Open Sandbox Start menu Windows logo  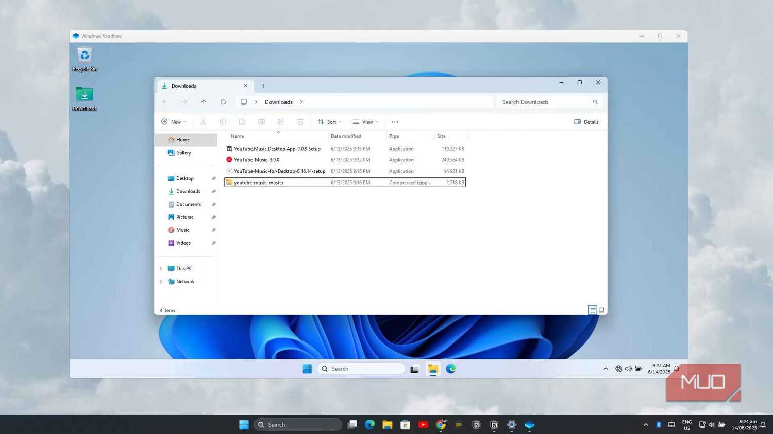[307, 369]
